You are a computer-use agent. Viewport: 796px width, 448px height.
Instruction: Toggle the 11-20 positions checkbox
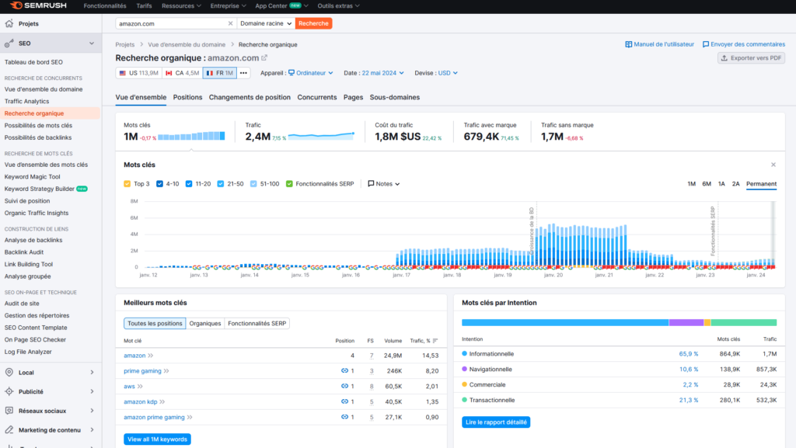(x=189, y=184)
